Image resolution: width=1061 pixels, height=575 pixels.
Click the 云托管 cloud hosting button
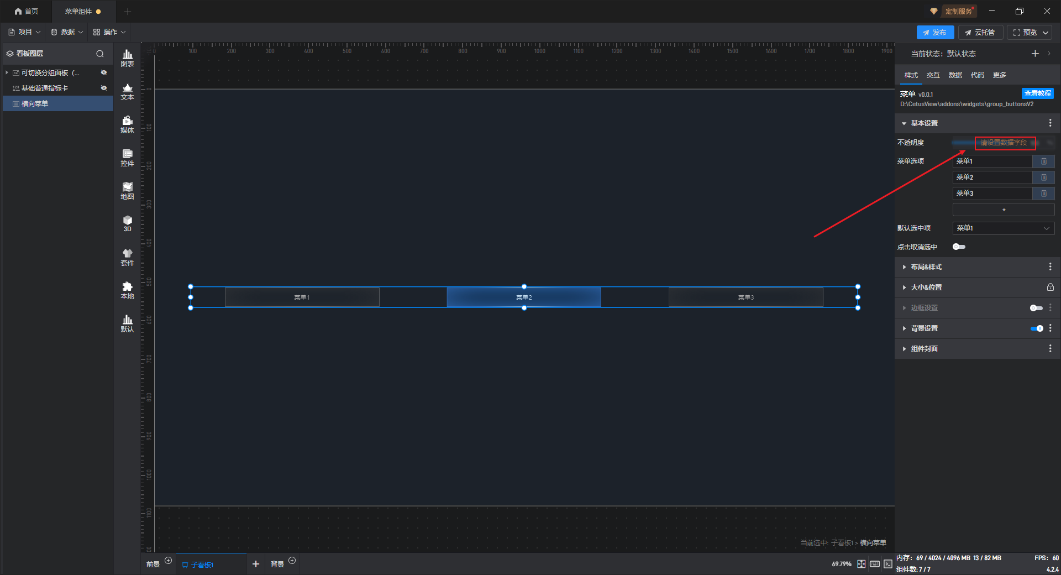tap(980, 33)
